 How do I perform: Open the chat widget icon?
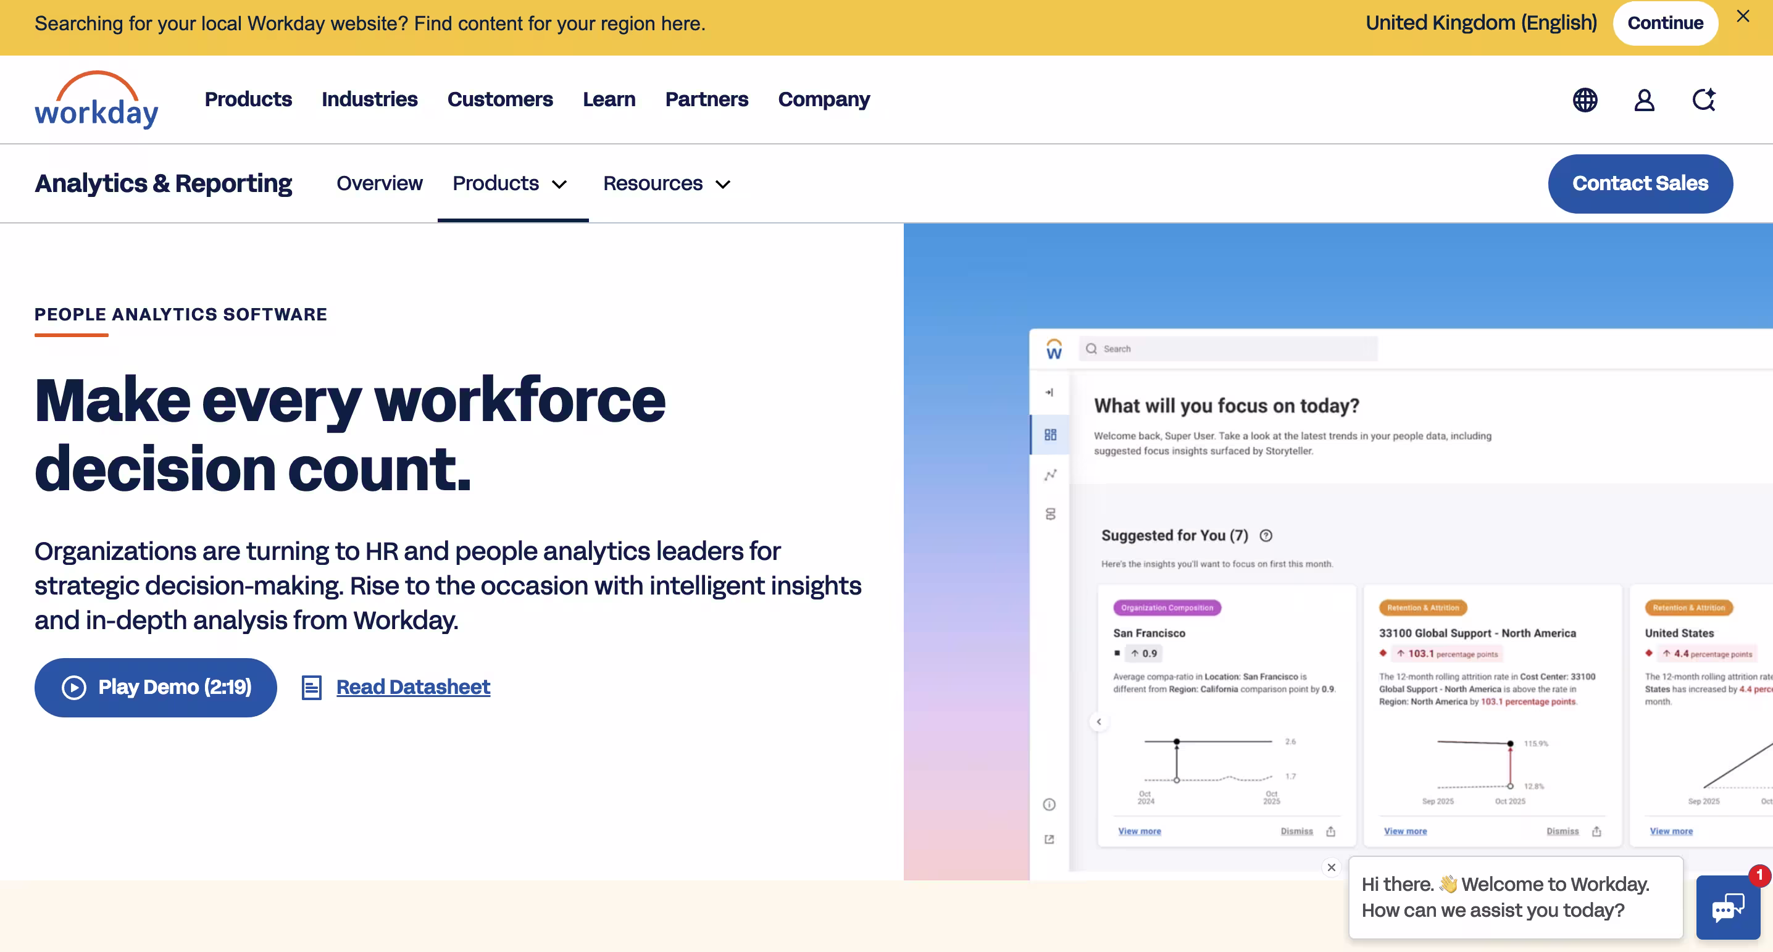[1727, 908]
